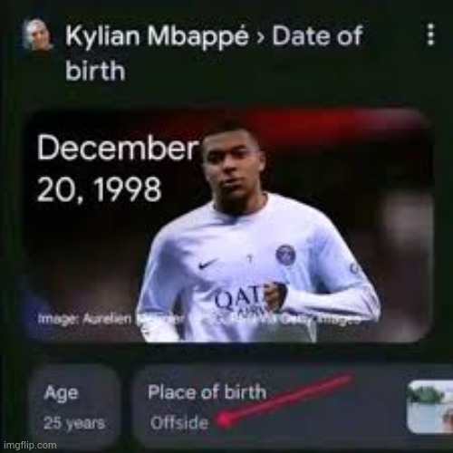Click the small profile avatar beside Kylian Mbappé
Image resolution: width=453 pixels, height=453 pixels.
(x=38, y=34)
